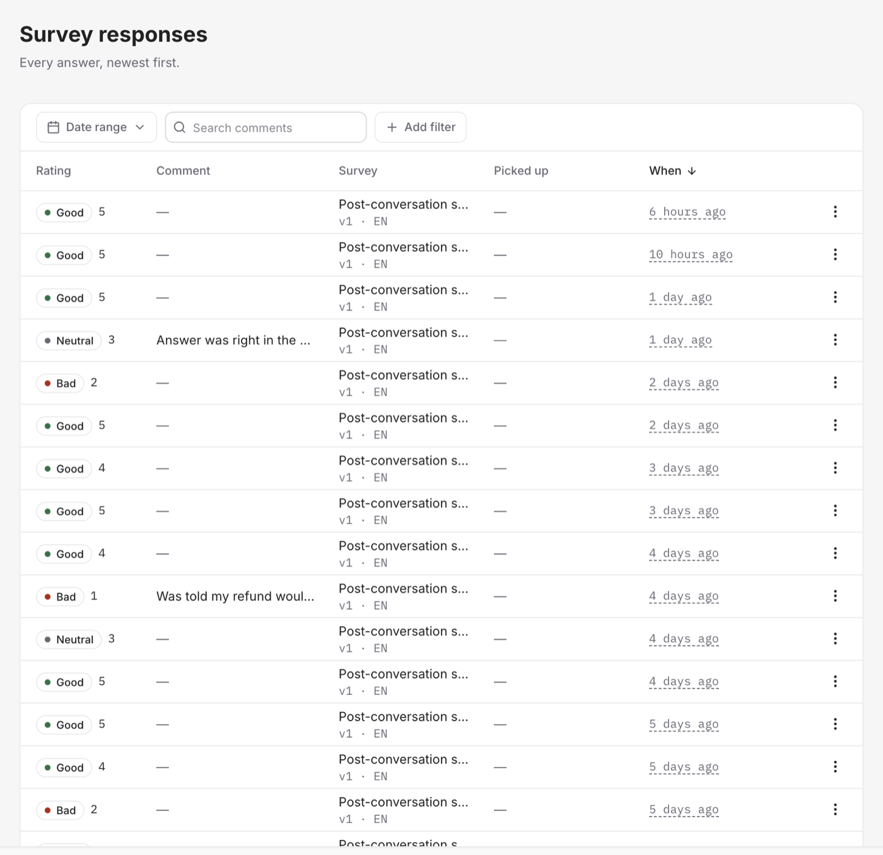
Task: Click the survey name in the refund comment row
Action: point(404,589)
